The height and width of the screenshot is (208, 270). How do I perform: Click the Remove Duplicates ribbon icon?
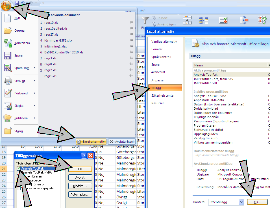pos(204,21)
